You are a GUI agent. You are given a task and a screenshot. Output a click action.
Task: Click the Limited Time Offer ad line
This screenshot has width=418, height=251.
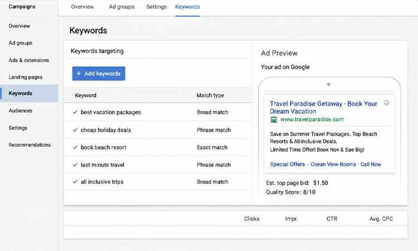coord(317,149)
